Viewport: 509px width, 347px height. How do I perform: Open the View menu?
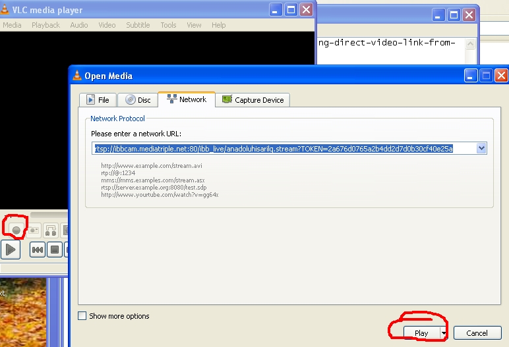pos(194,25)
